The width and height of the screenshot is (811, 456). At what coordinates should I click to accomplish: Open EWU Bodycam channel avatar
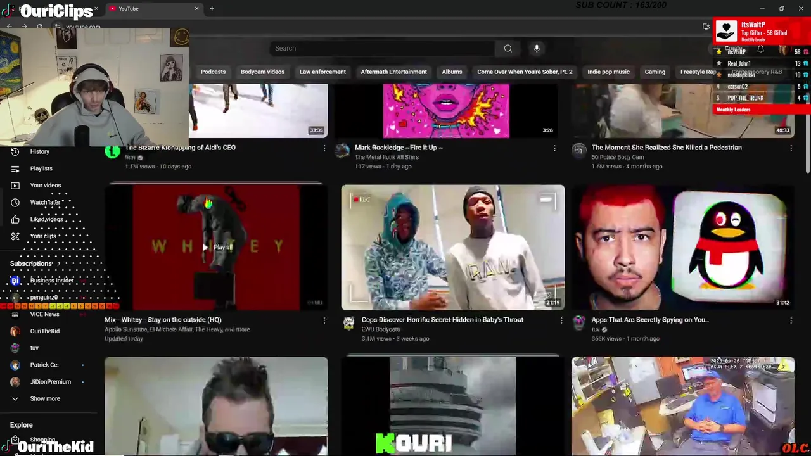[x=349, y=323]
